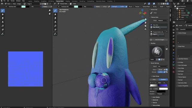Select Clay MOuth texture slot
192x108 pixels.
[x=159, y=27]
